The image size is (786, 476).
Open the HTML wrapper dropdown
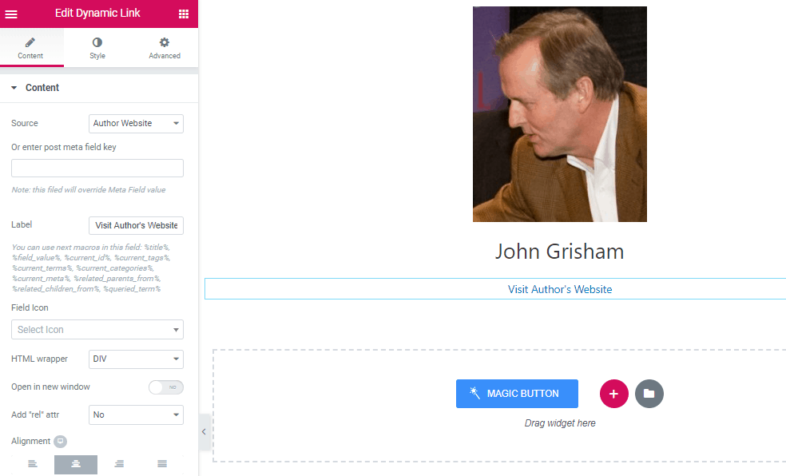pos(136,359)
